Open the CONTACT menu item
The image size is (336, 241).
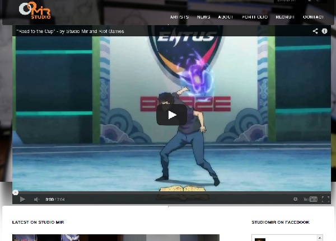(313, 17)
